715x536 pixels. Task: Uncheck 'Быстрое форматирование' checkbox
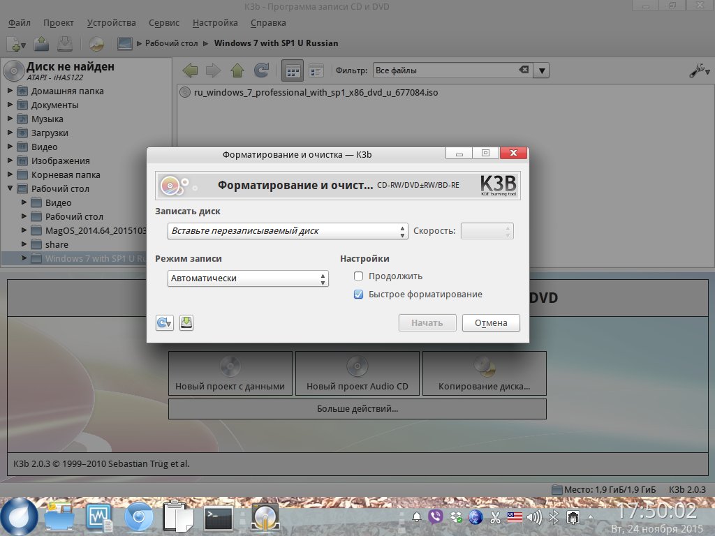click(x=358, y=295)
